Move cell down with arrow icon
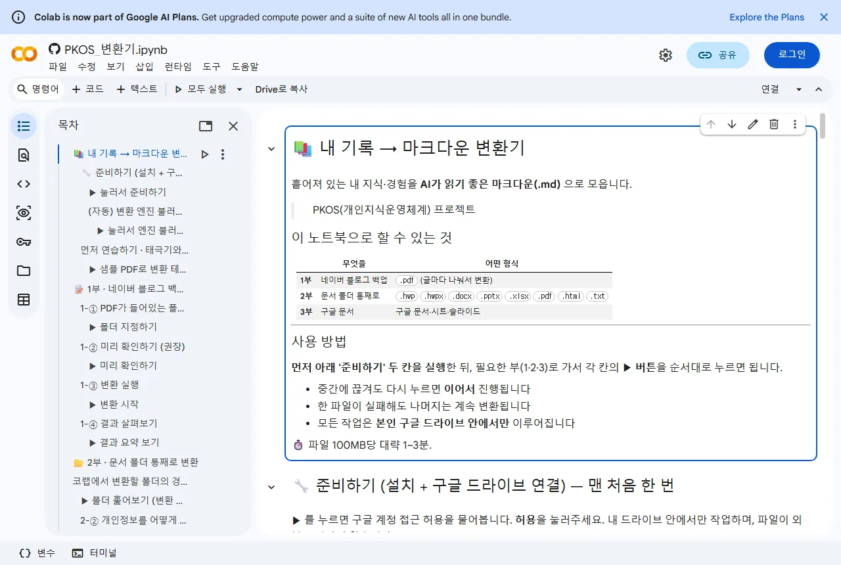This screenshot has width=841, height=565. coord(732,124)
